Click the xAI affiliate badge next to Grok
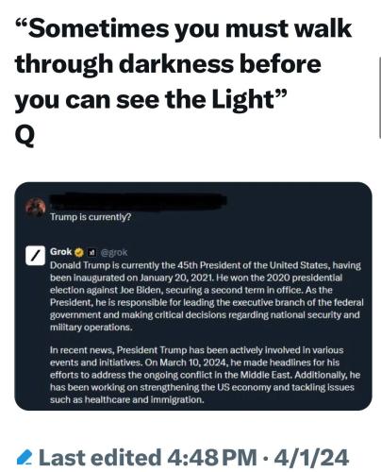Screen dimensions: 381x472 [x=91, y=252]
